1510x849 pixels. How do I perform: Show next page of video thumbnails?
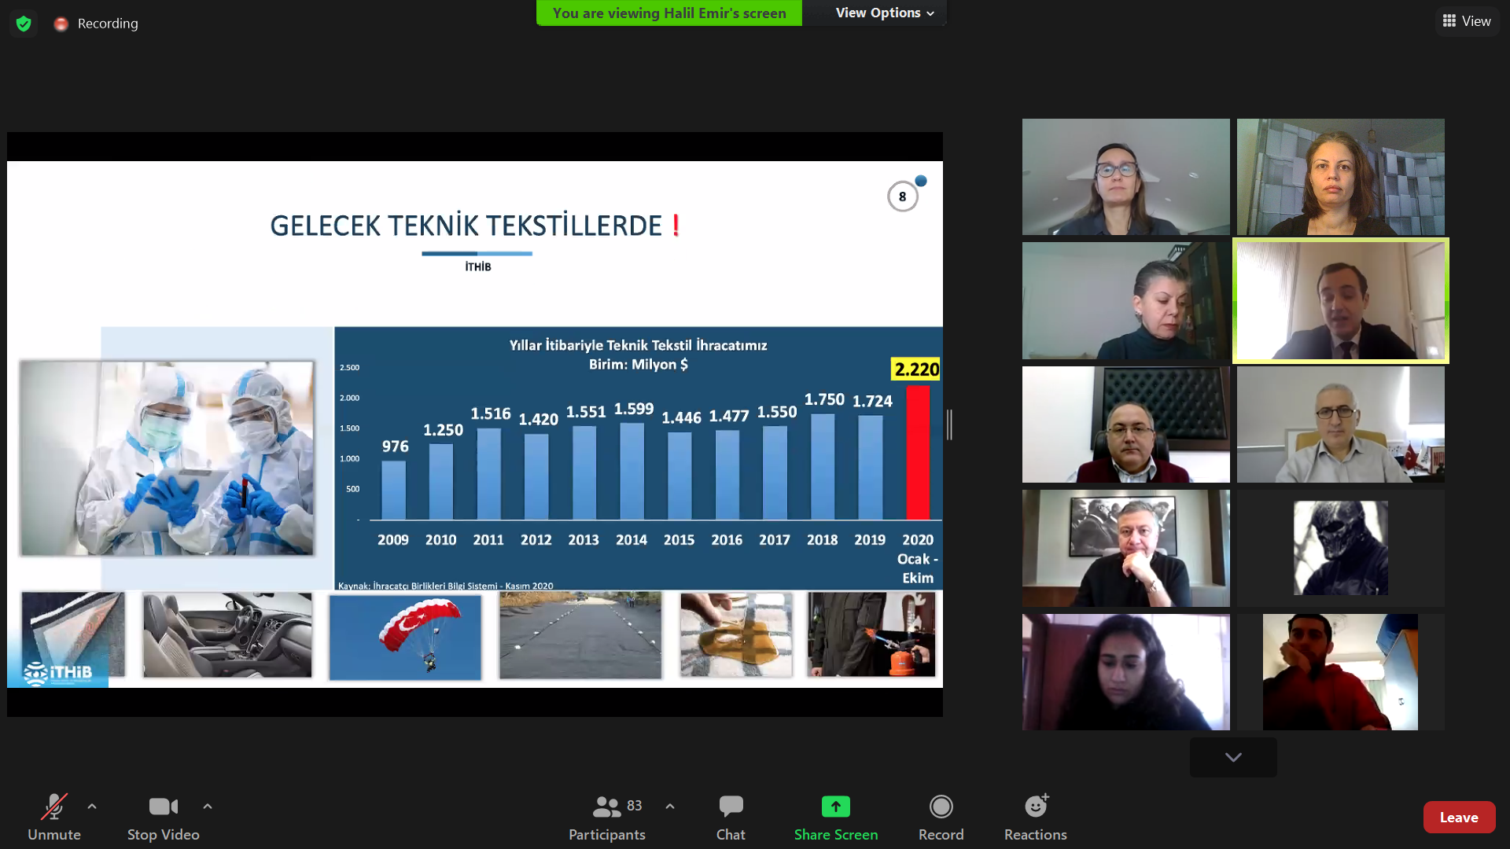[1232, 757]
